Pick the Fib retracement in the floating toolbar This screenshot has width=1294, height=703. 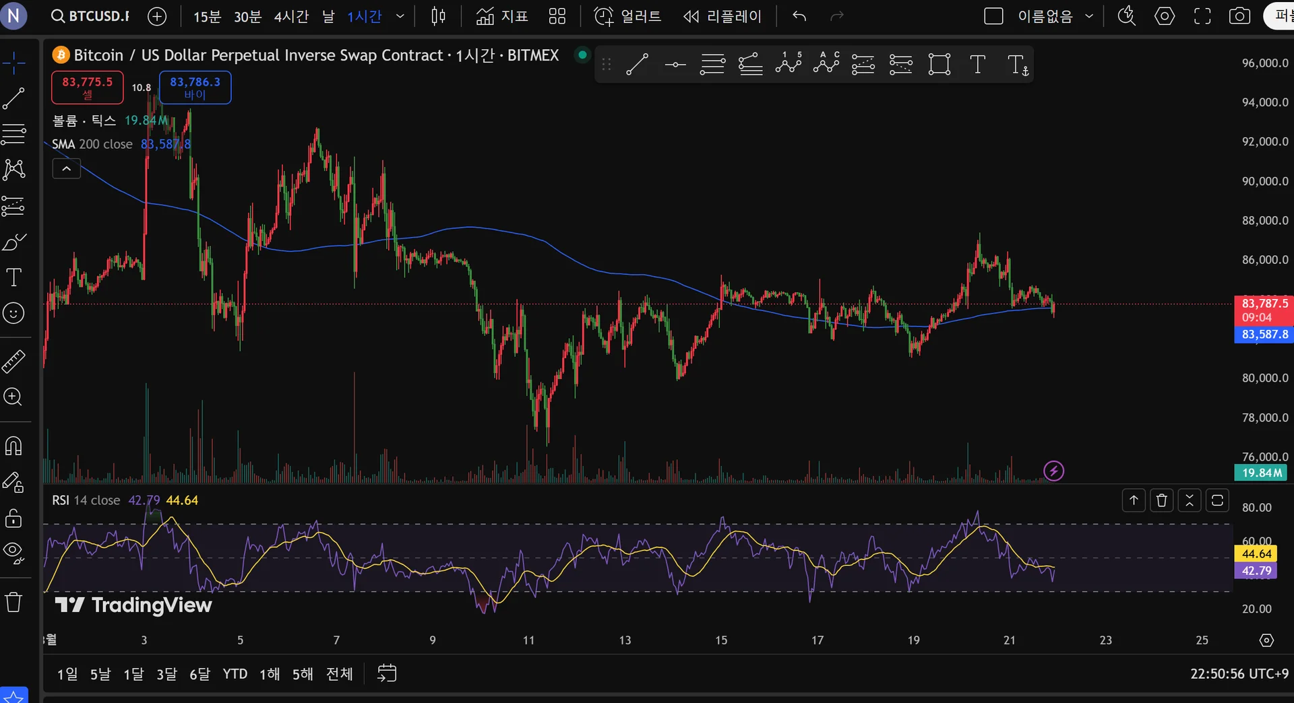pyautogui.click(x=712, y=65)
